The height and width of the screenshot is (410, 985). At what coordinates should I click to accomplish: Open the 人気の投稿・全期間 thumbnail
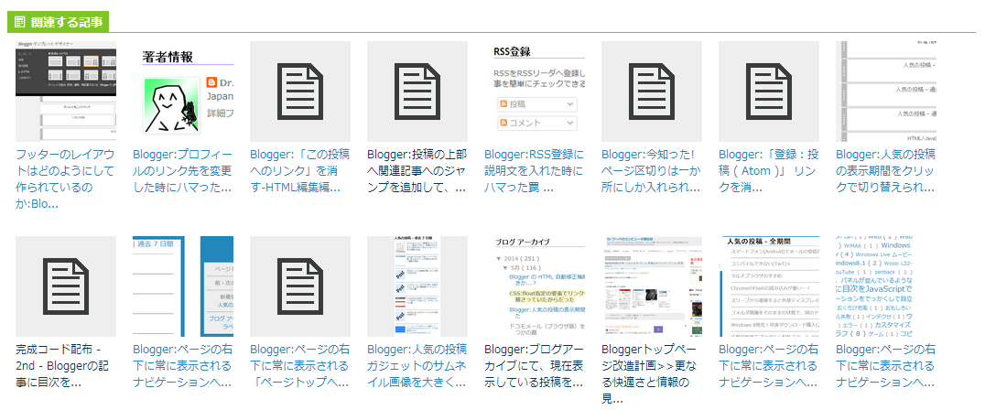(x=769, y=286)
